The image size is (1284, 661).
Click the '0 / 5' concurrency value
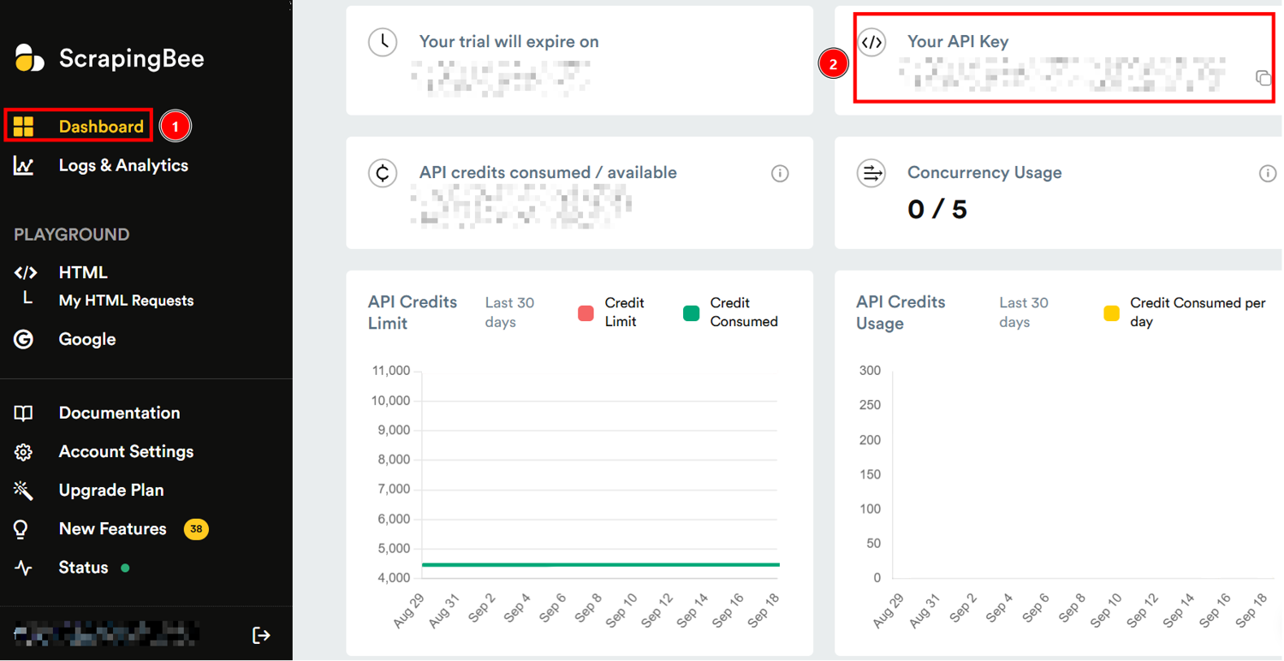[x=937, y=209]
